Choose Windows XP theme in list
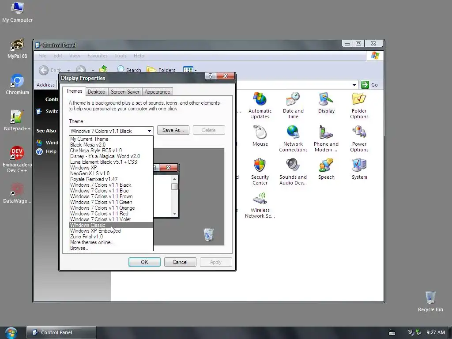The width and height of the screenshot is (452, 339). (111, 168)
